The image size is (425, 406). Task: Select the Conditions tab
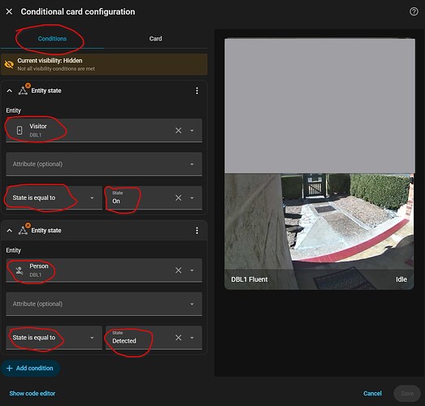tap(52, 38)
